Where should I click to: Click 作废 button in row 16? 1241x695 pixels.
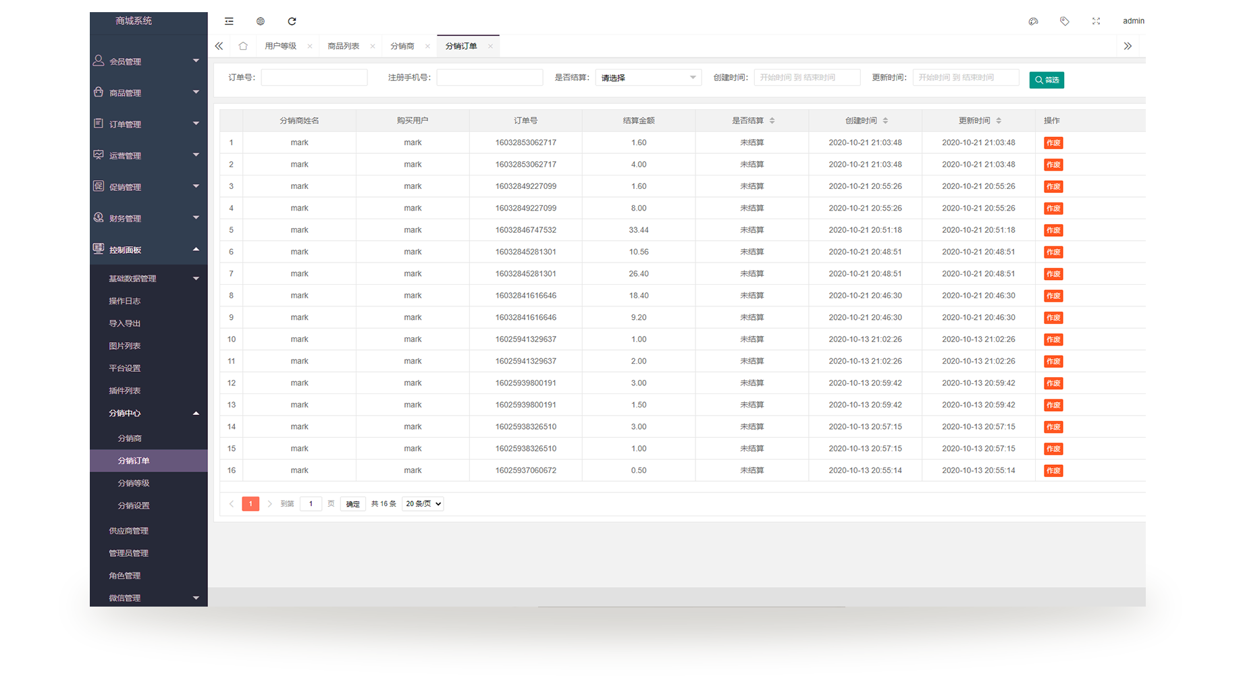pyautogui.click(x=1053, y=470)
